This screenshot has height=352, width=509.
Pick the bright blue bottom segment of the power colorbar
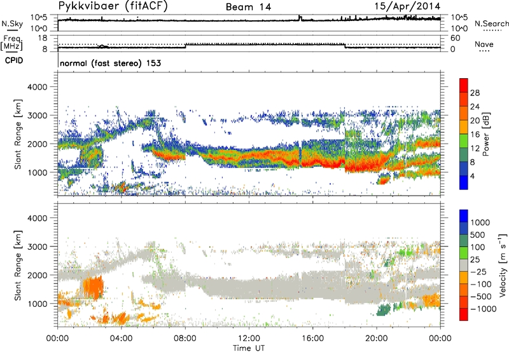pos(464,182)
